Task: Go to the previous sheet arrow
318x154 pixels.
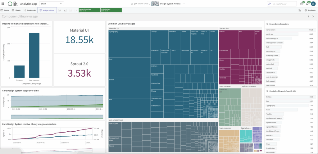Action: 308,16
